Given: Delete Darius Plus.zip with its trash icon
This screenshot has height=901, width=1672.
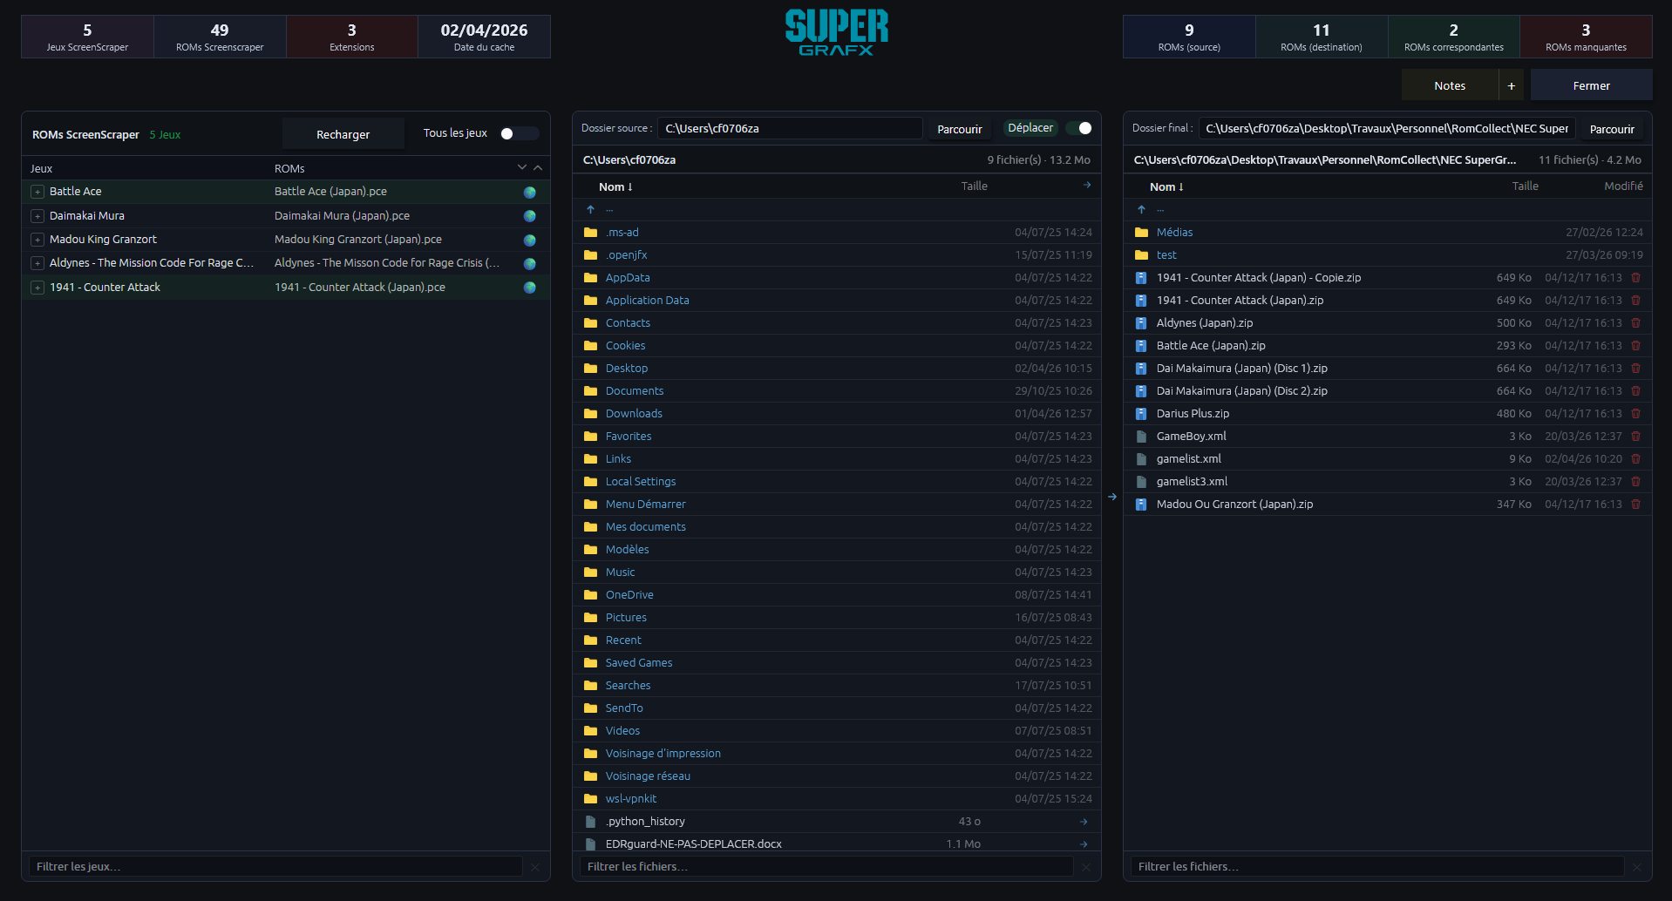Looking at the screenshot, I should point(1635,414).
